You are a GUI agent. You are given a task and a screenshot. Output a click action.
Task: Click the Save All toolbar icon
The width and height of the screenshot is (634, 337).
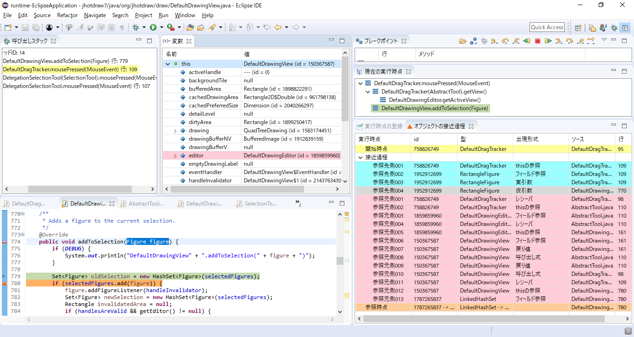pyautogui.click(x=36, y=27)
